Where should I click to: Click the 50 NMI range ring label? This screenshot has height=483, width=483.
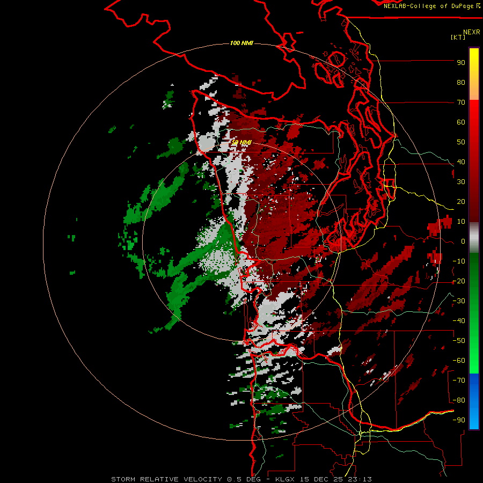tap(241, 142)
